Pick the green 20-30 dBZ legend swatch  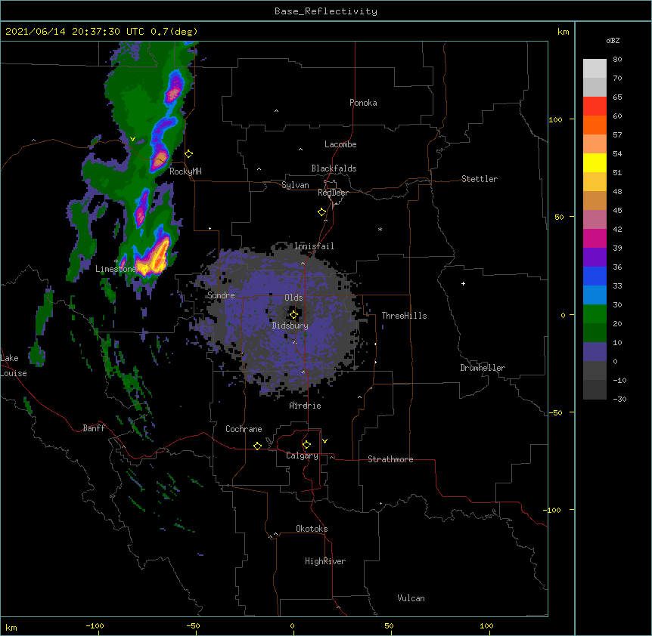[595, 314]
